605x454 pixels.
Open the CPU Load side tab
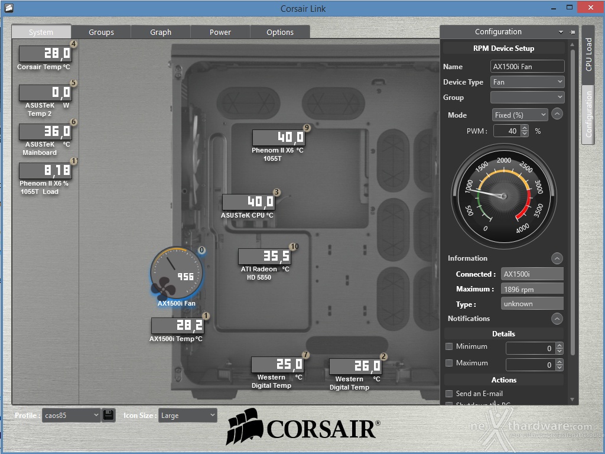pyautogui.click(x=588, y=54)
